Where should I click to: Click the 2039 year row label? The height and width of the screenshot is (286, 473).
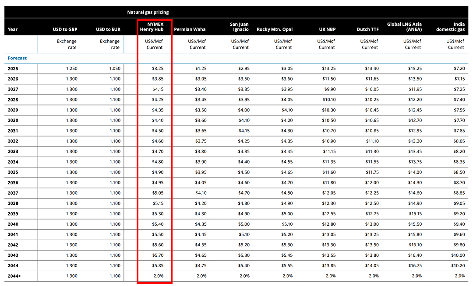[13, 214]
